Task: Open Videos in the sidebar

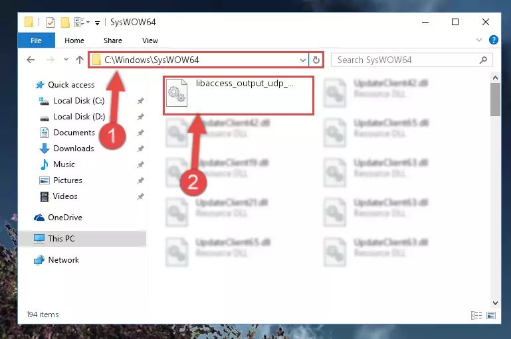Action: tap(58, 196)
